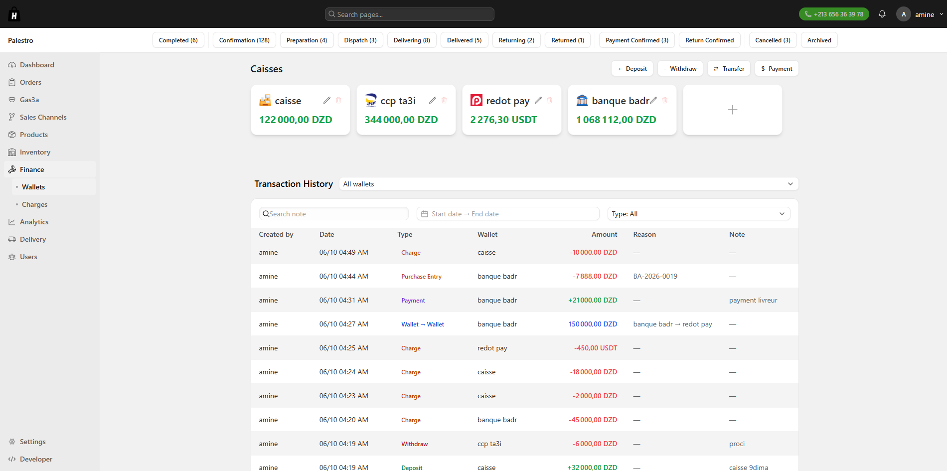Select the Delivering (8) status tab
The height and width of the screenshot is (471, 947).
[x=412, y=40]
